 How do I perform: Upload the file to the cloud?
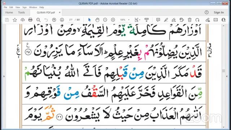click(x=22, y=20)
